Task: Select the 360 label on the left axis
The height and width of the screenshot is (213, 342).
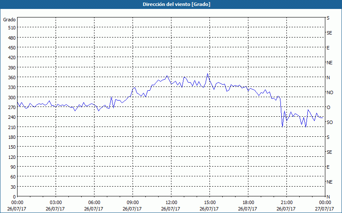Action: point(12,78)
